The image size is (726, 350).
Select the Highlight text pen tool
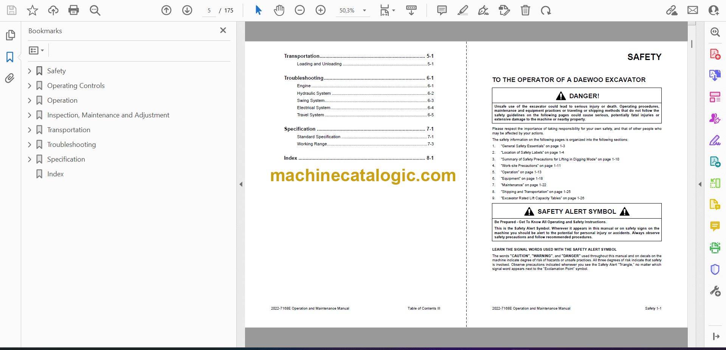tap(462, 10)
